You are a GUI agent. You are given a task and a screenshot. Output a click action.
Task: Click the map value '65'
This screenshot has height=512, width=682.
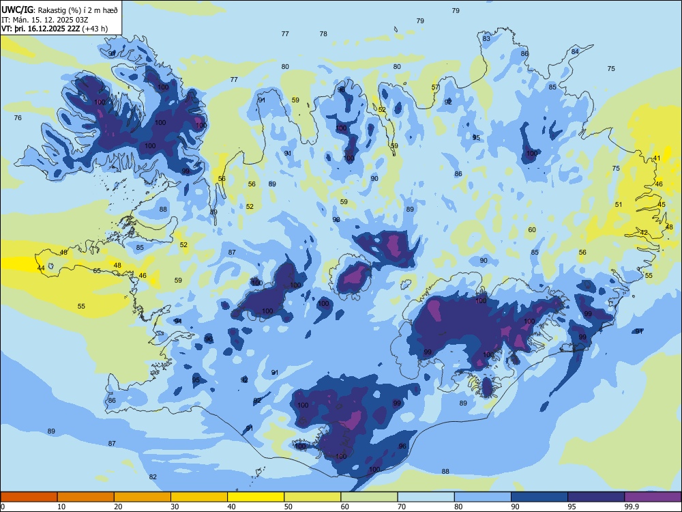tap(97, 270)
